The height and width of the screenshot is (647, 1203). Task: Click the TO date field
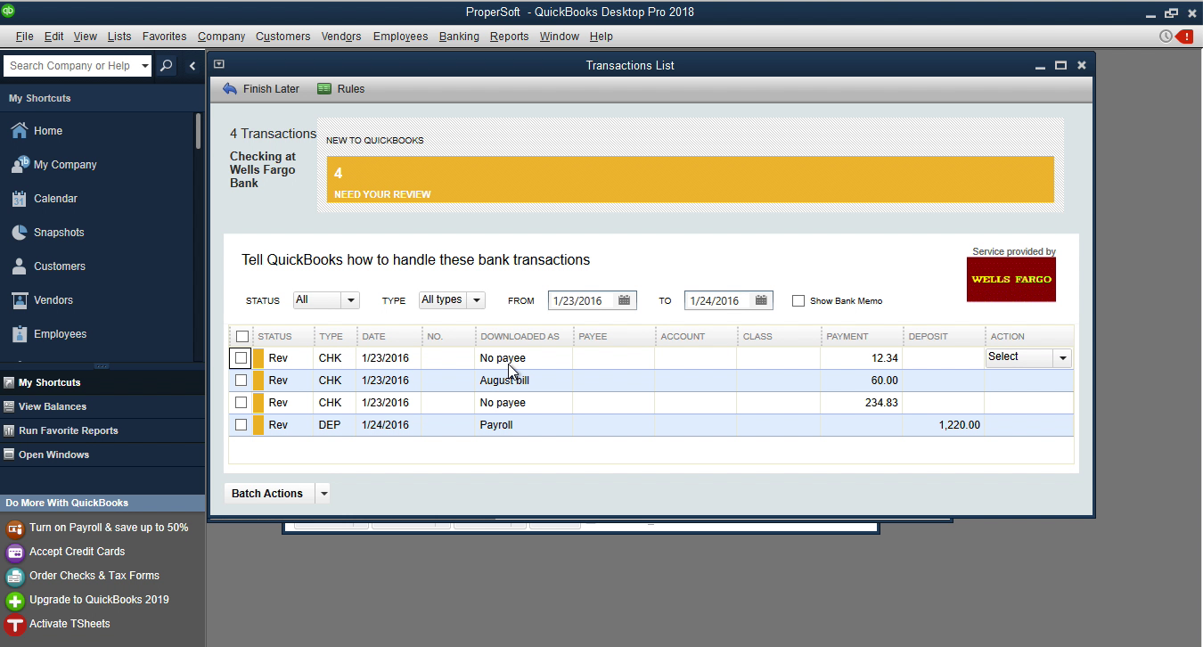pos(718,300)
